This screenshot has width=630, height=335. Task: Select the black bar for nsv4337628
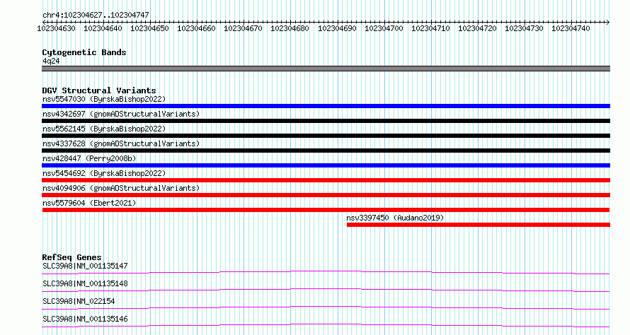[326, 151]
